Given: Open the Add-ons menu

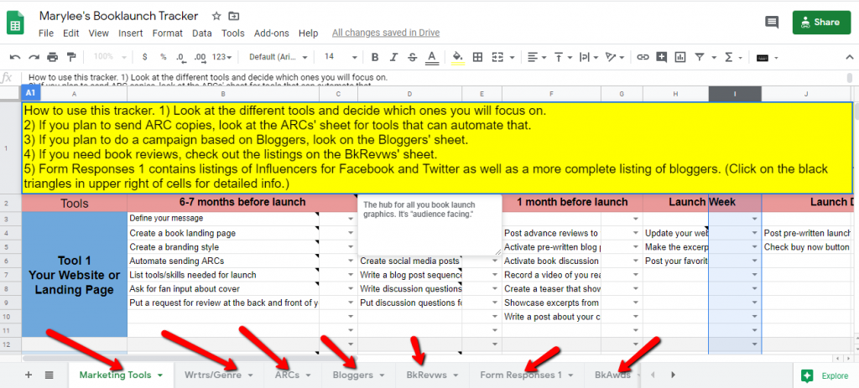Looking at the screenshot, I should click(x=271, y=34).
